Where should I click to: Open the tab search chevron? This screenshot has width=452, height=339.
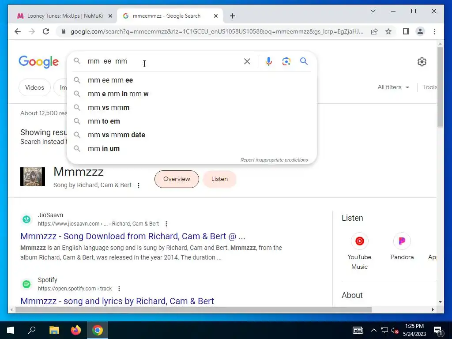point(373,11)
